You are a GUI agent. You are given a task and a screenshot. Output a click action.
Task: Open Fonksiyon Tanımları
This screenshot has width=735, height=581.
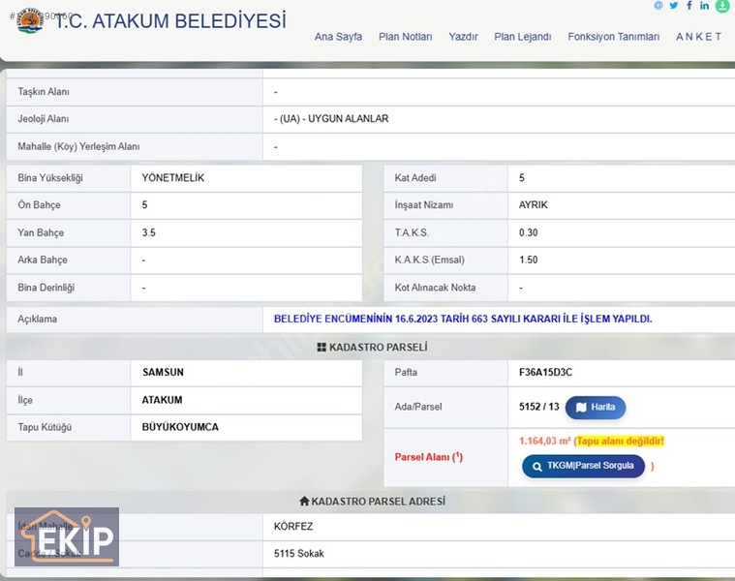pyautogui.click(x=614, y=37)
